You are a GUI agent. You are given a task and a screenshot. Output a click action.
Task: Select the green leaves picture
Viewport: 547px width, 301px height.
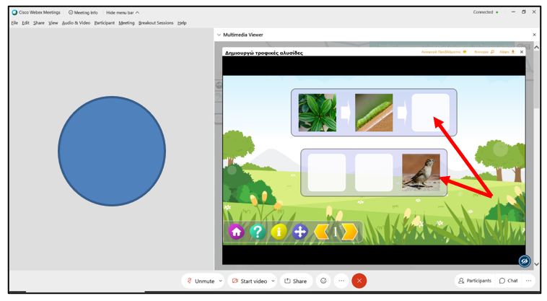click(x=318, y=113)
